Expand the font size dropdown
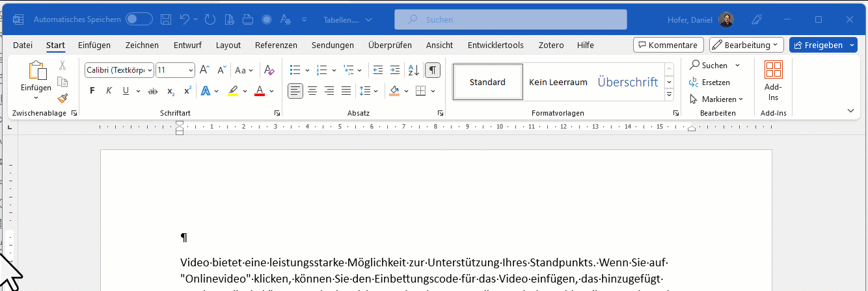Screen dimensions: 868x291 tap(191, 70)
